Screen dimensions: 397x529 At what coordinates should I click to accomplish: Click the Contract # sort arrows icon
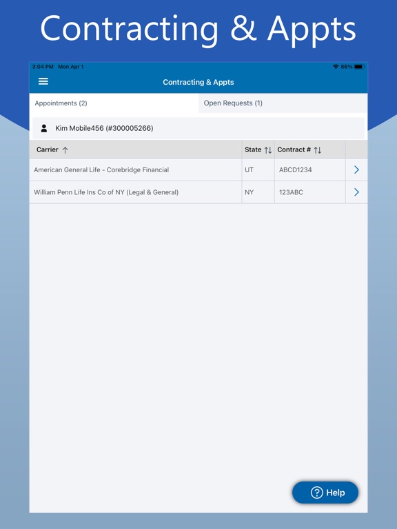tap(318, 150)
